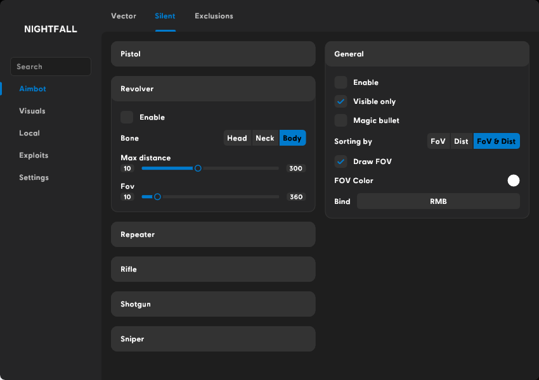Expand the Pistol weapon section
This screenshot has height=380, width=539.
[213, 54]
